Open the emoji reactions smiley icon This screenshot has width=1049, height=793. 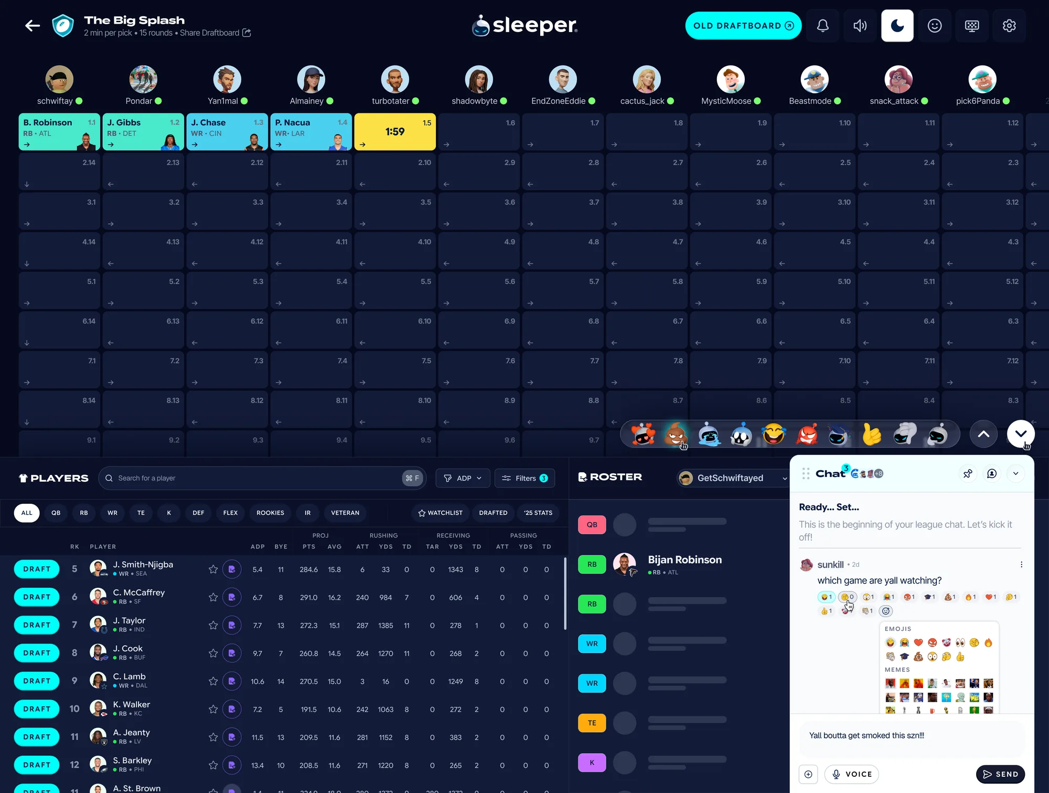tap(935, 26)
